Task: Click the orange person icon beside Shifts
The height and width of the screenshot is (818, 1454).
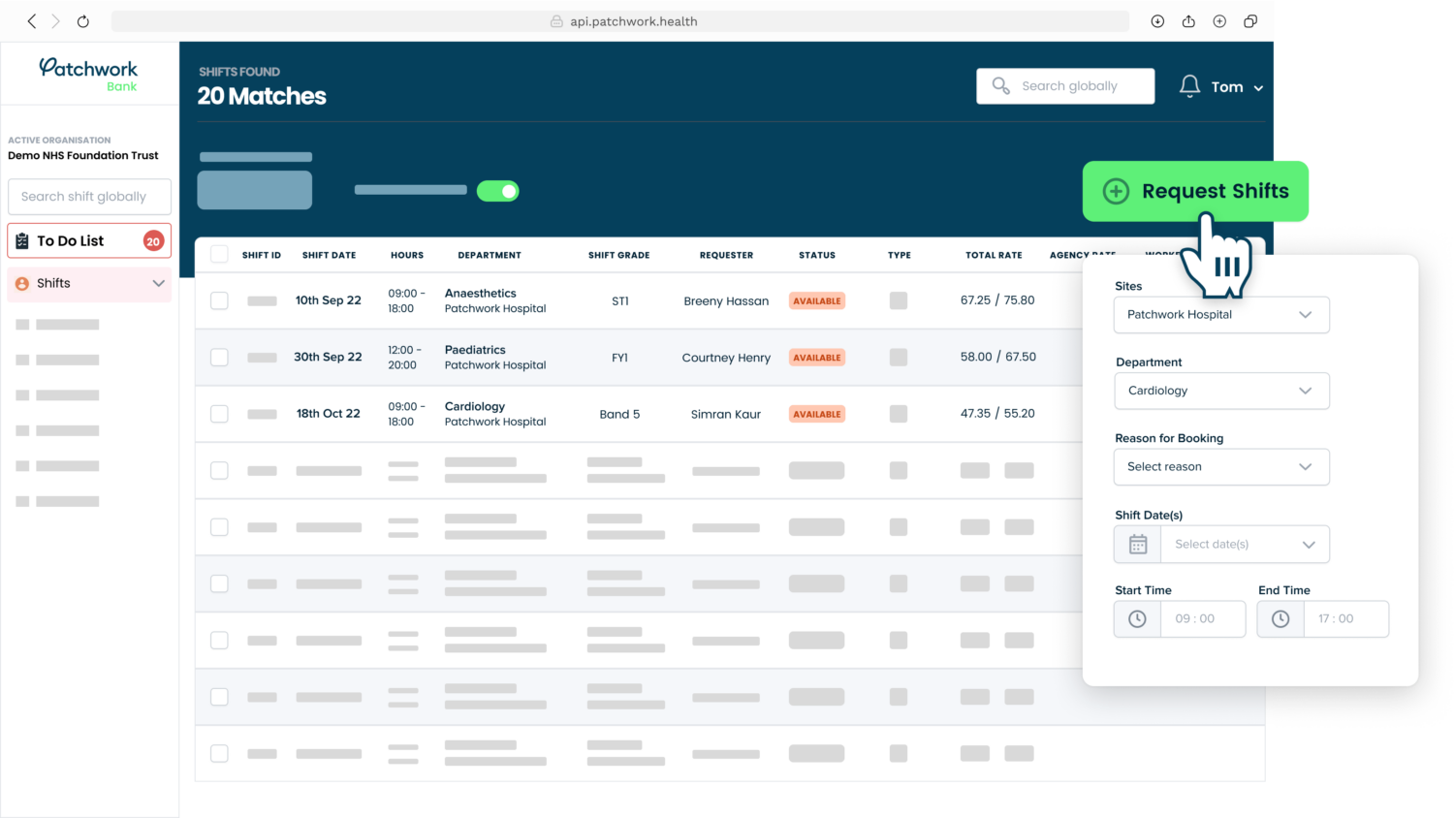Action: (21, 283)
